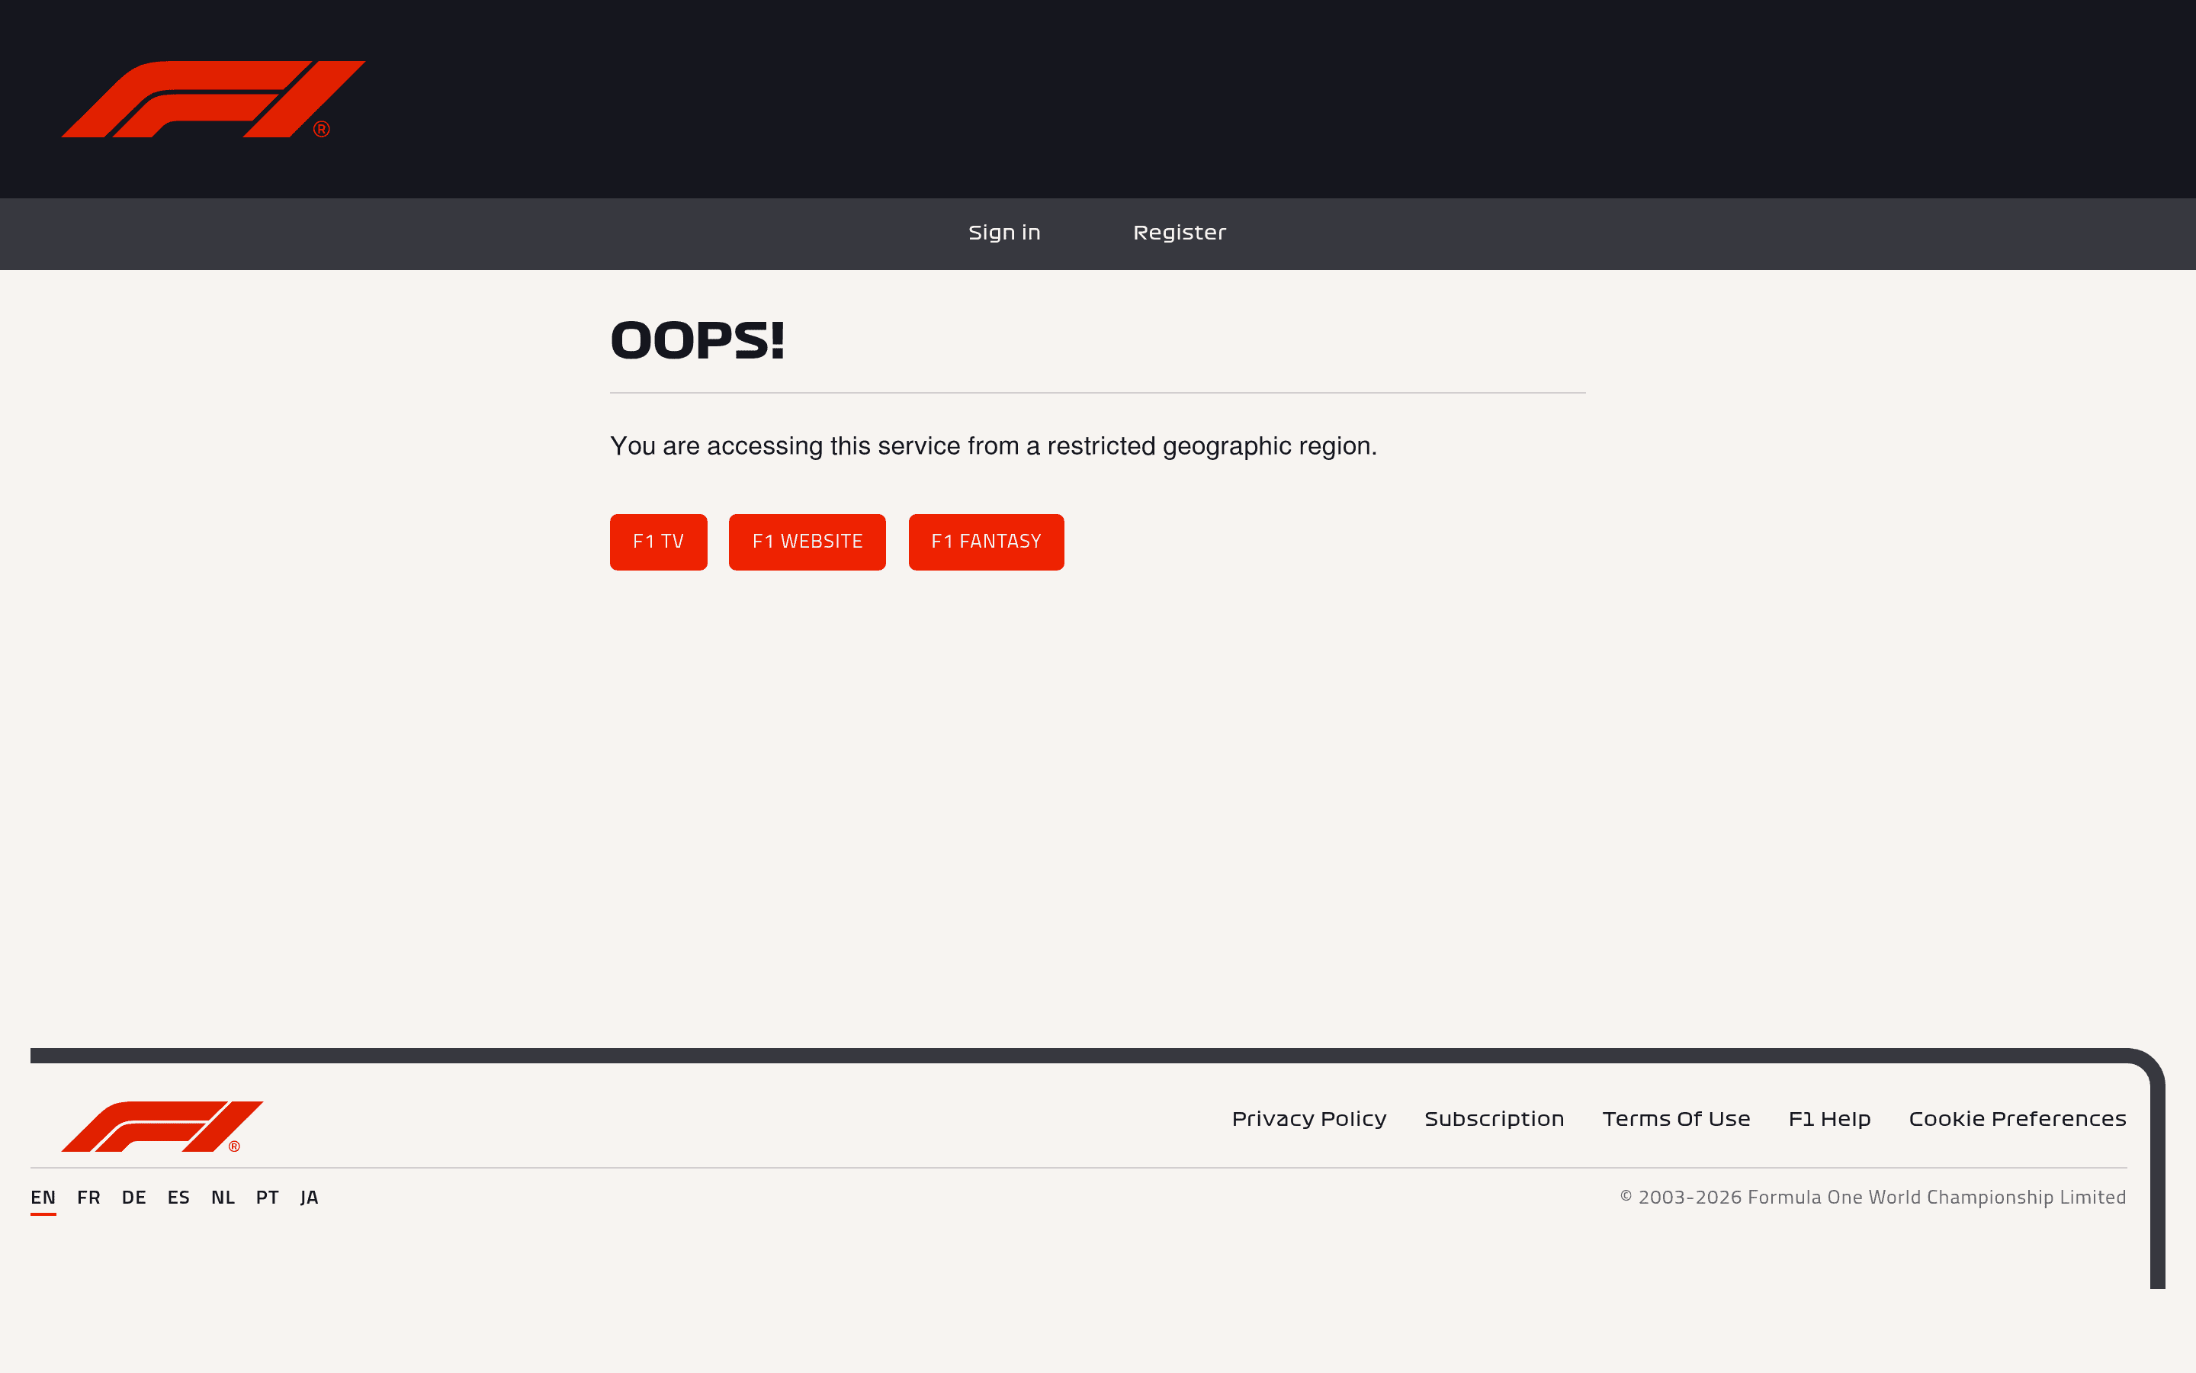2196x1373 pixels.
Task: Switch the language to German
Action: click(133, 1197)
